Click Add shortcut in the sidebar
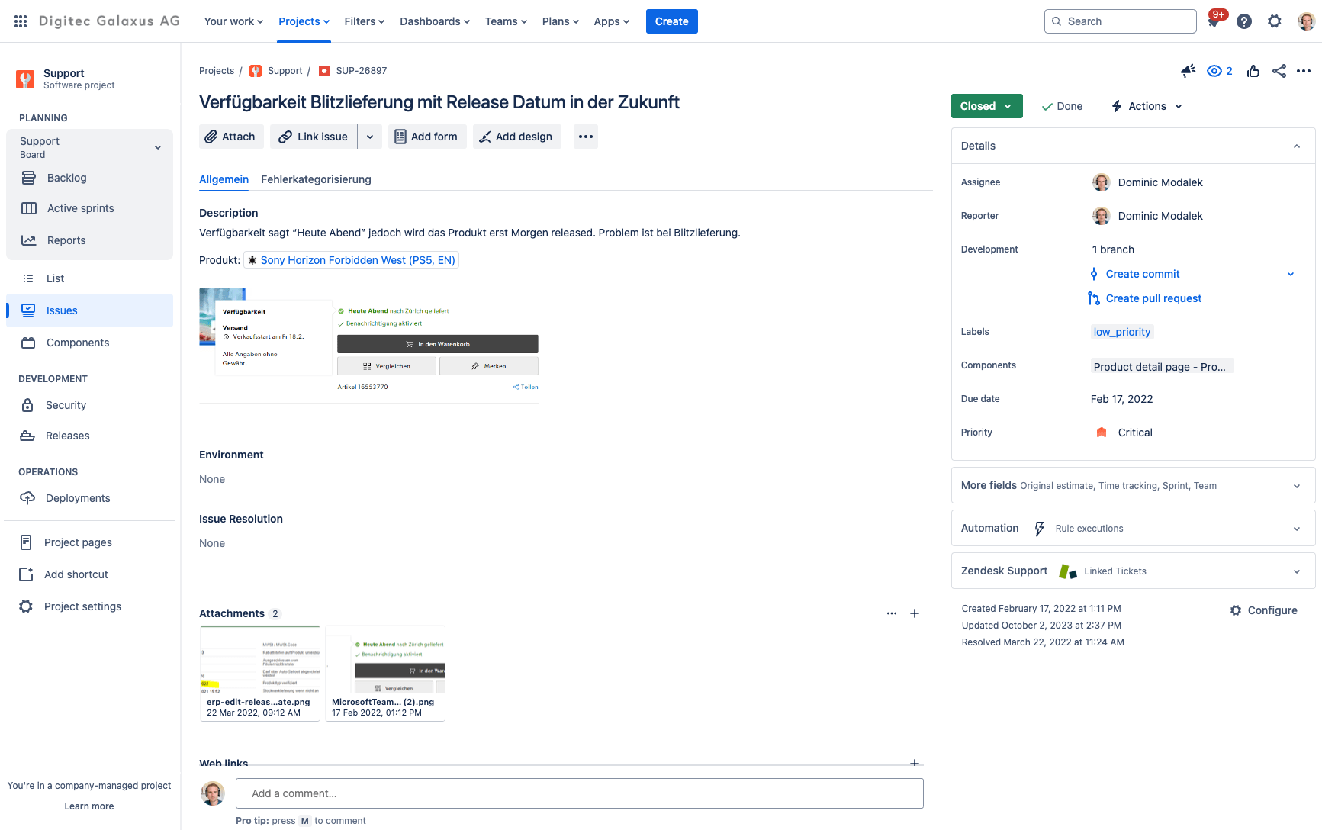The width and height of the screenshot is (1322, 830). (x=89, y=574)
